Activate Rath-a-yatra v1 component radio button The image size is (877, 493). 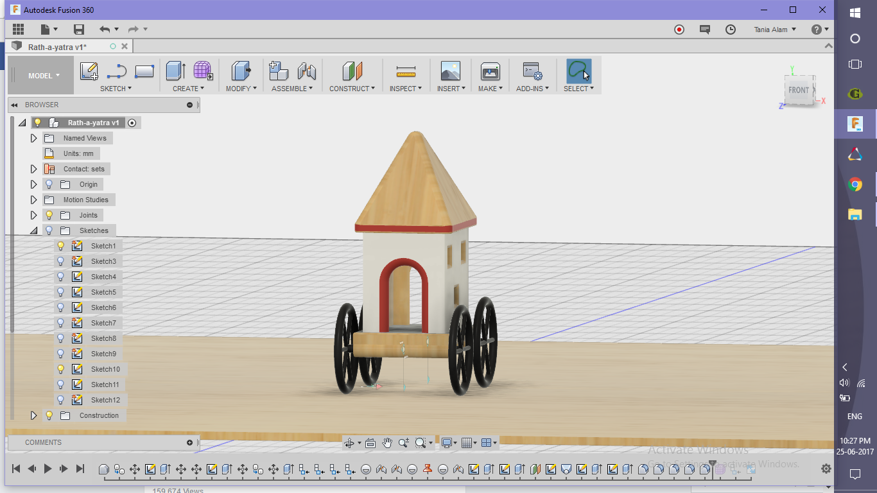(x=132, y=123)
